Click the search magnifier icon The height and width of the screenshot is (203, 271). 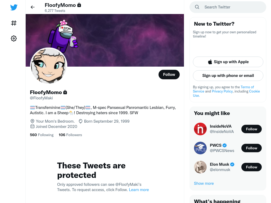[x=197, y=7]
